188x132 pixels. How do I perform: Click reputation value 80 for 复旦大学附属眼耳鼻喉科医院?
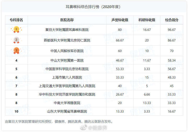tap(120, 30)
